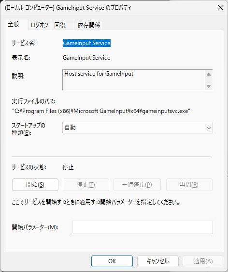Image resolution: width=228 pixels, height=272 pixels.
Task: Click the Host service for GameInput description box
Action: tap(134, 80)
